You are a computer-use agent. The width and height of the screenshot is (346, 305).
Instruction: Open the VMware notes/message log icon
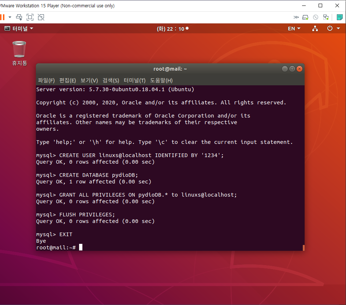tap(340, 17)
